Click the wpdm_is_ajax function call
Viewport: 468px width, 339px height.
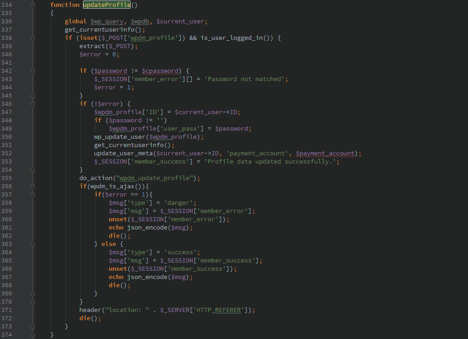tap(112, 186)
